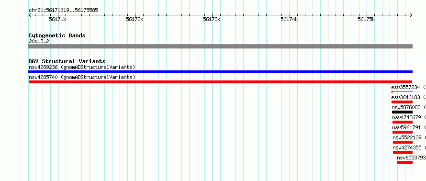Open the nsv5961791 variant label
The height and width of the screenshot is (181, 426).
pos(409,127)
